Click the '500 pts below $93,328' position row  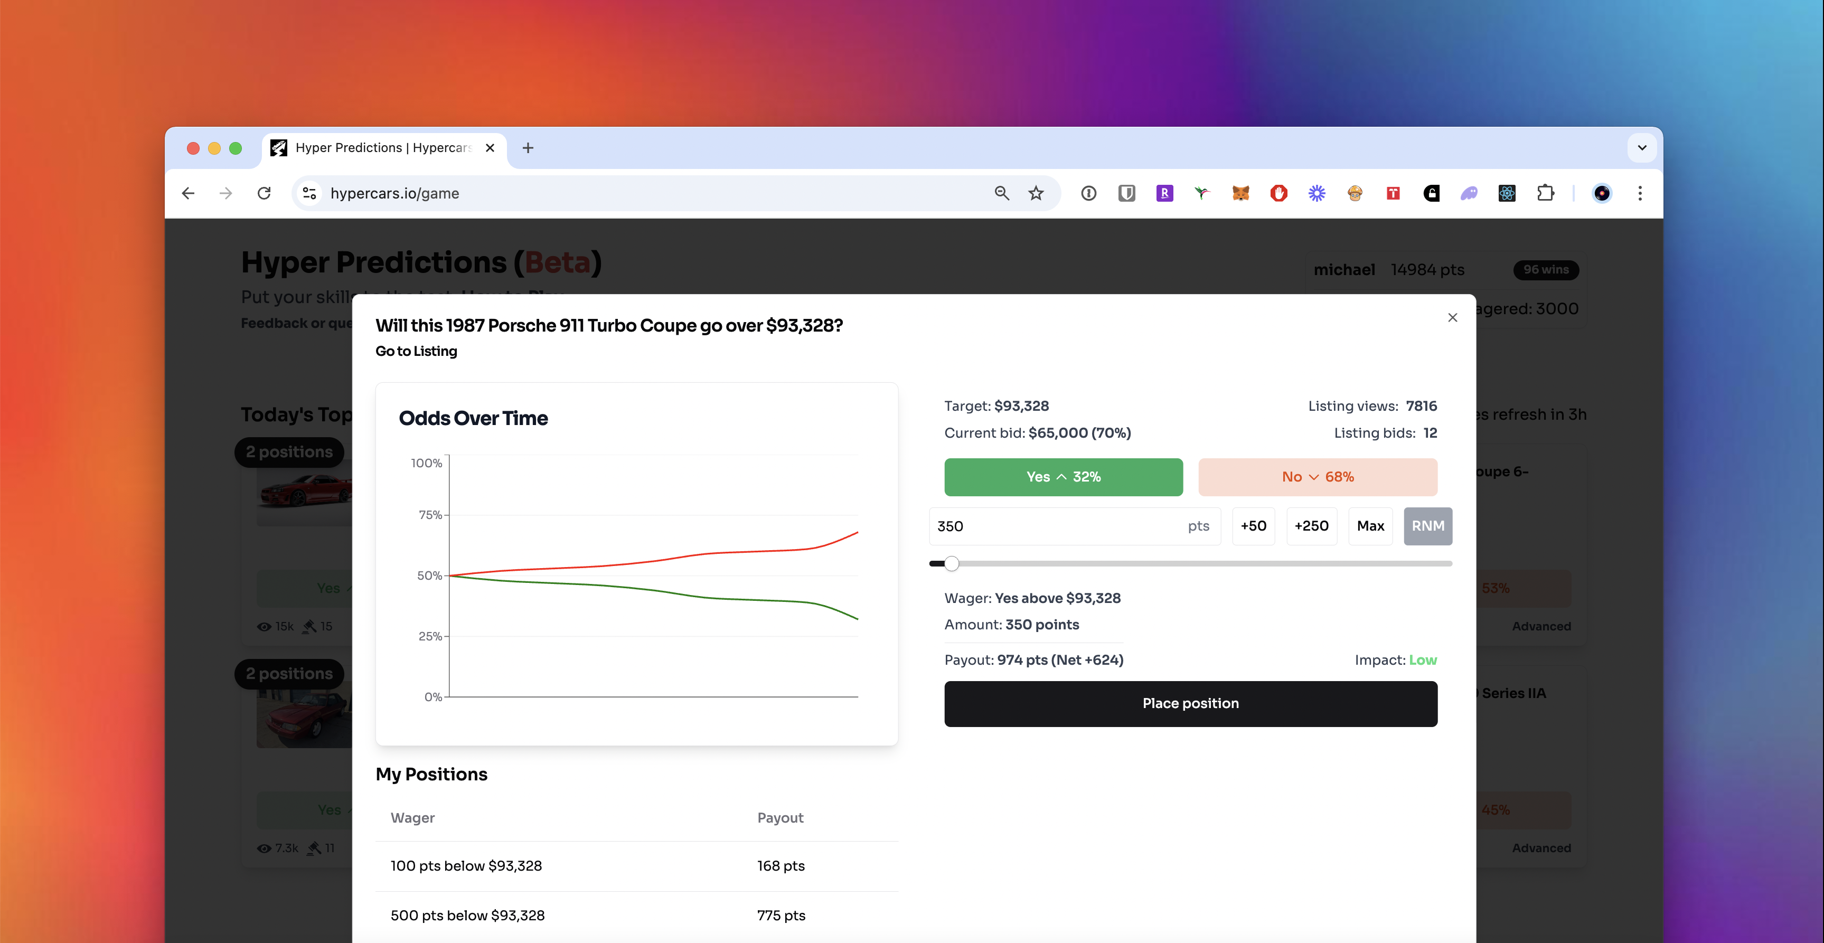point(636,916)
